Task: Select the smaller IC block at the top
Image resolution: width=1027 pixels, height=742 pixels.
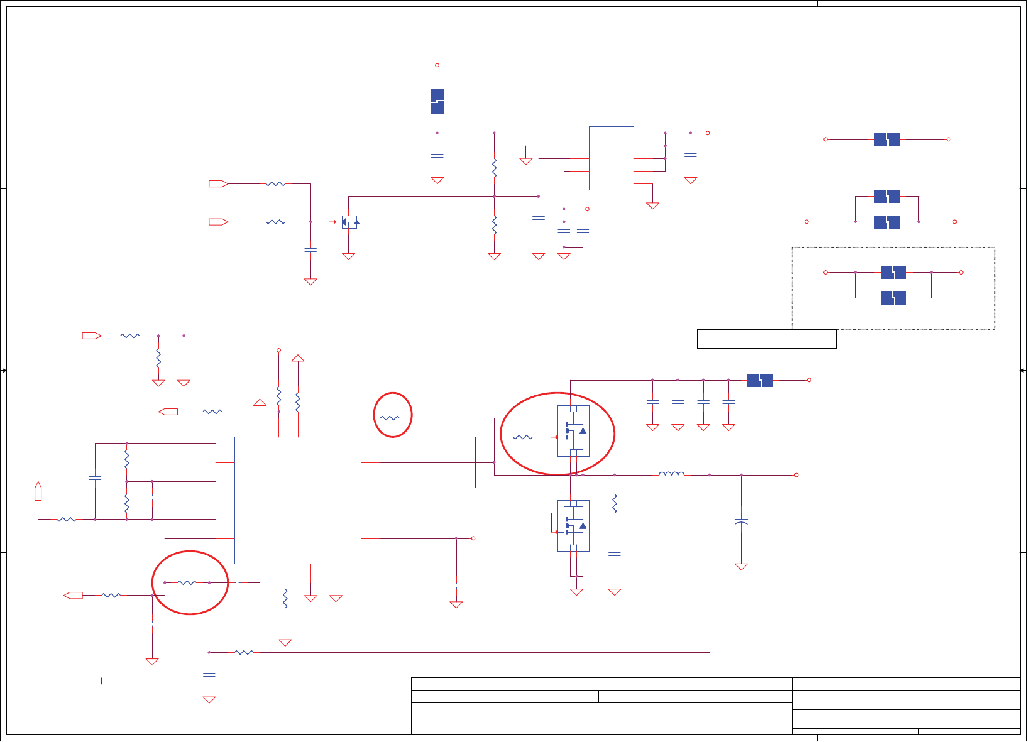Action: [x=611, y=158]
